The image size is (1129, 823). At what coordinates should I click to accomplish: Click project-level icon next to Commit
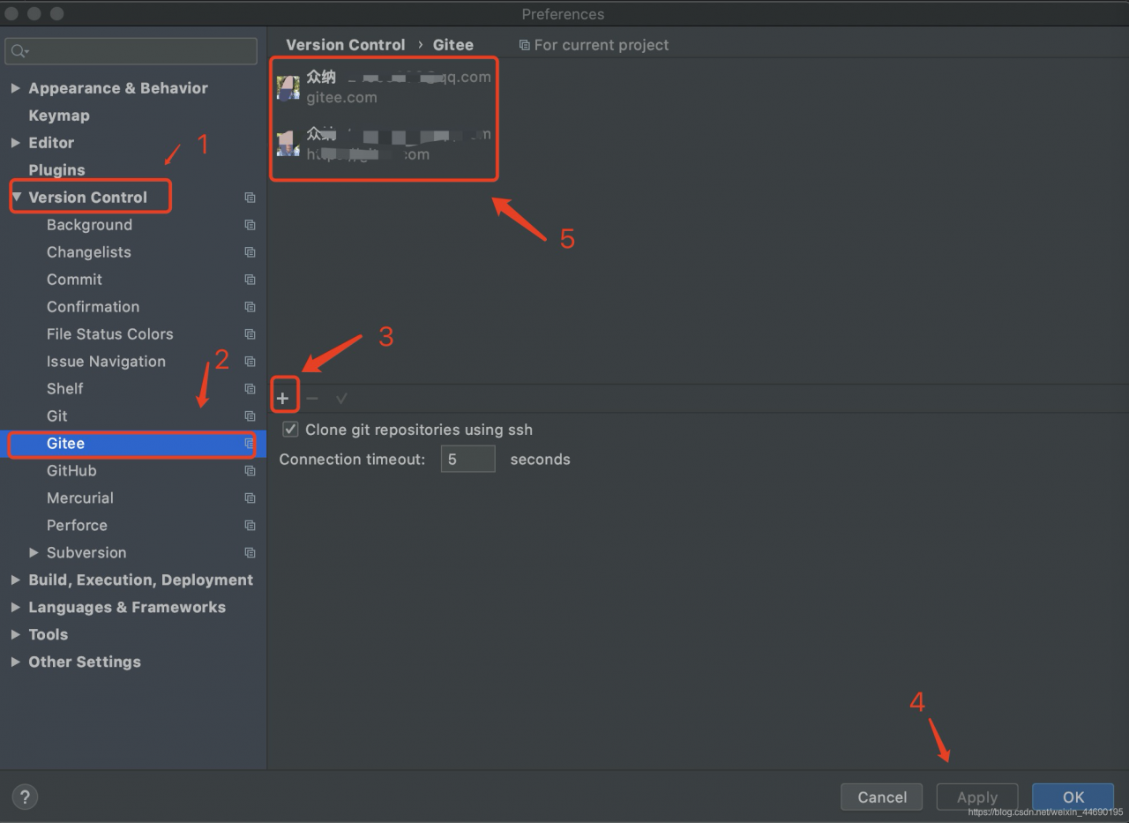tap(250, 280)
